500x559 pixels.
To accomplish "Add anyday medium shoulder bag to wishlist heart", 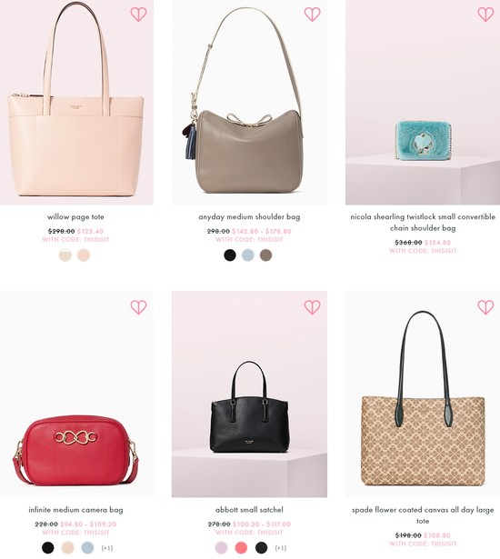I will (x=312, y=15).
